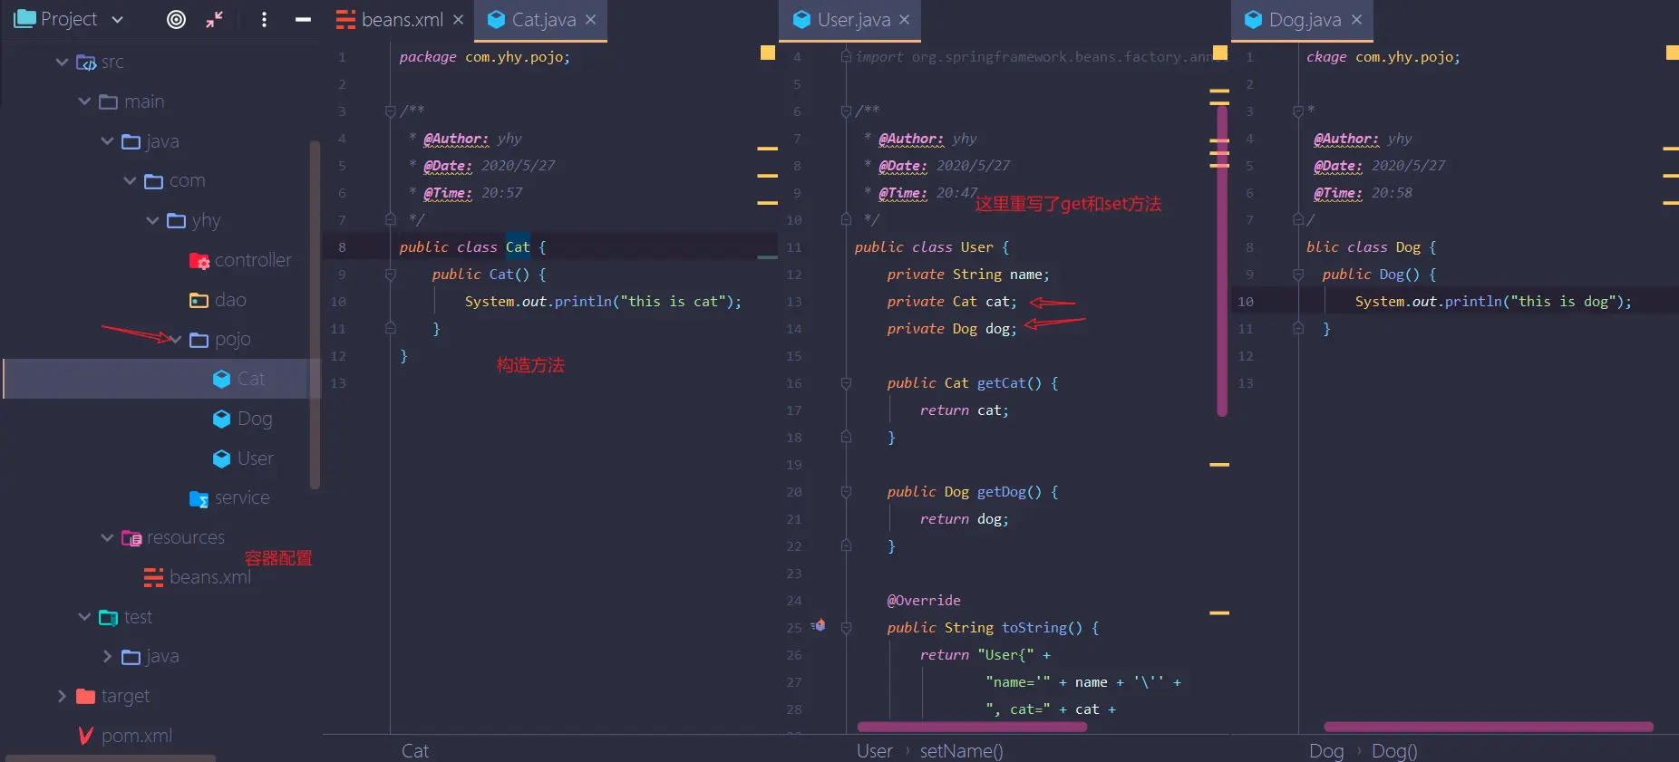Viewport: 1679px width, 762px height.
Task: Click the inspection warning indicator in Cat.java editor
Action: pos(768,53)
